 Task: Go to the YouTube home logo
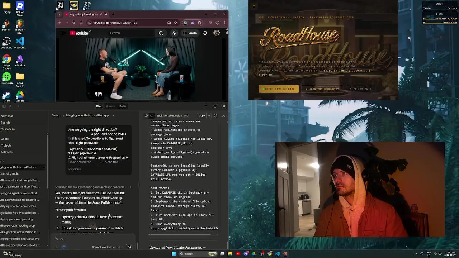pos(79,33)
